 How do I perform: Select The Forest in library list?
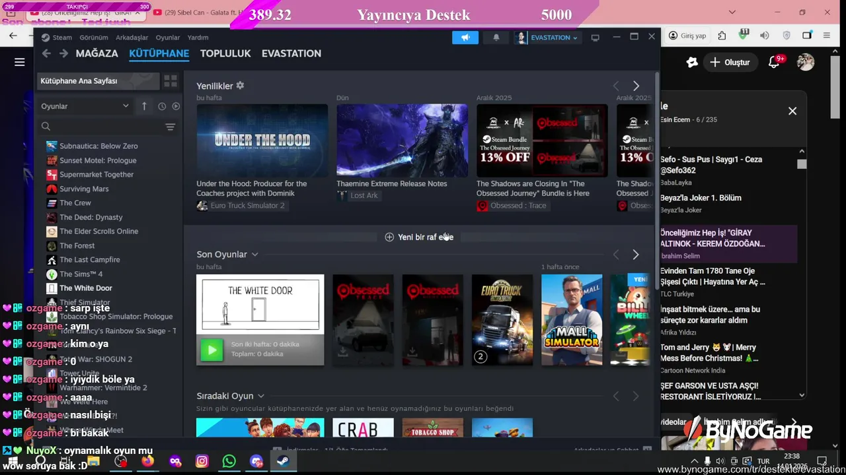(x=77, y=245)
